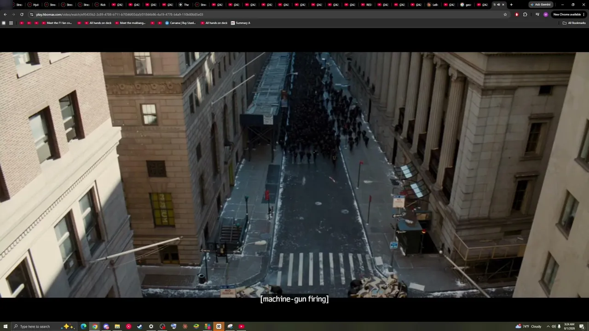Open the 3:24 AM clock calendar

569,326
